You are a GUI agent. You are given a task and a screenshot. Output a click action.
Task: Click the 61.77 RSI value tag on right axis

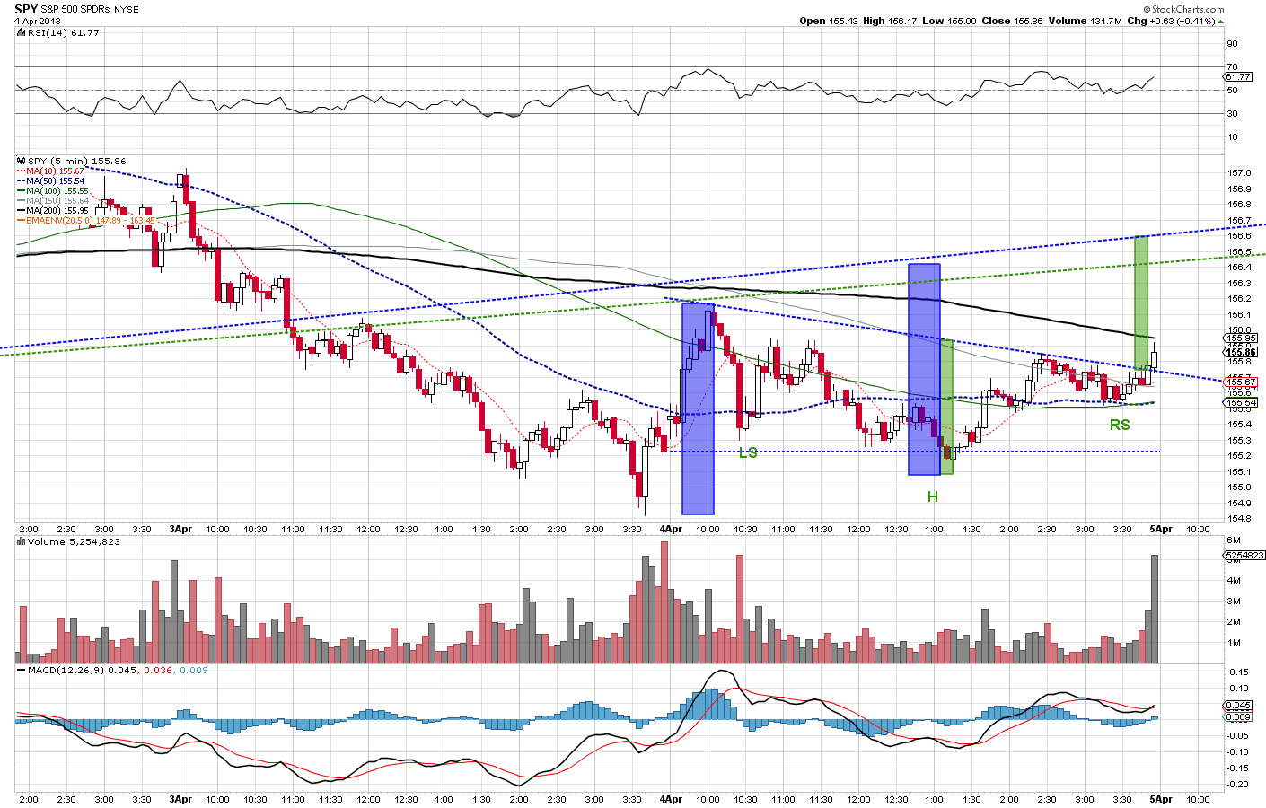click(1238, 77)
